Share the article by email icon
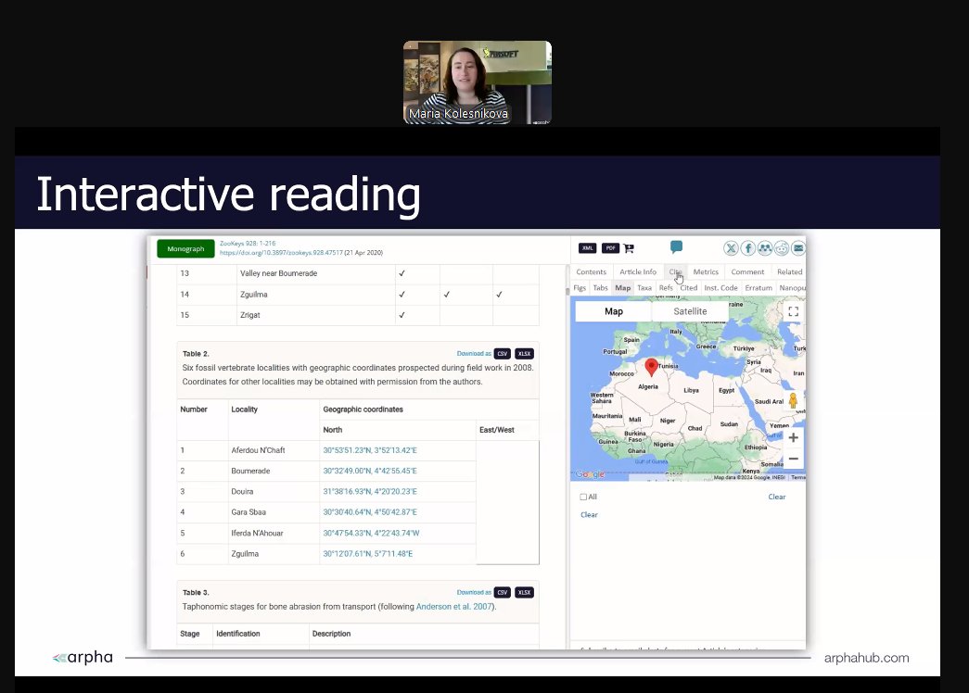This screenshot has height=693, width=969. 798,248
